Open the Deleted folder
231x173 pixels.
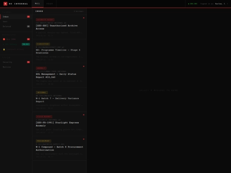coord(16,26)
